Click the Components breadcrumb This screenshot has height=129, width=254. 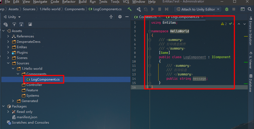tap(75, 9)
